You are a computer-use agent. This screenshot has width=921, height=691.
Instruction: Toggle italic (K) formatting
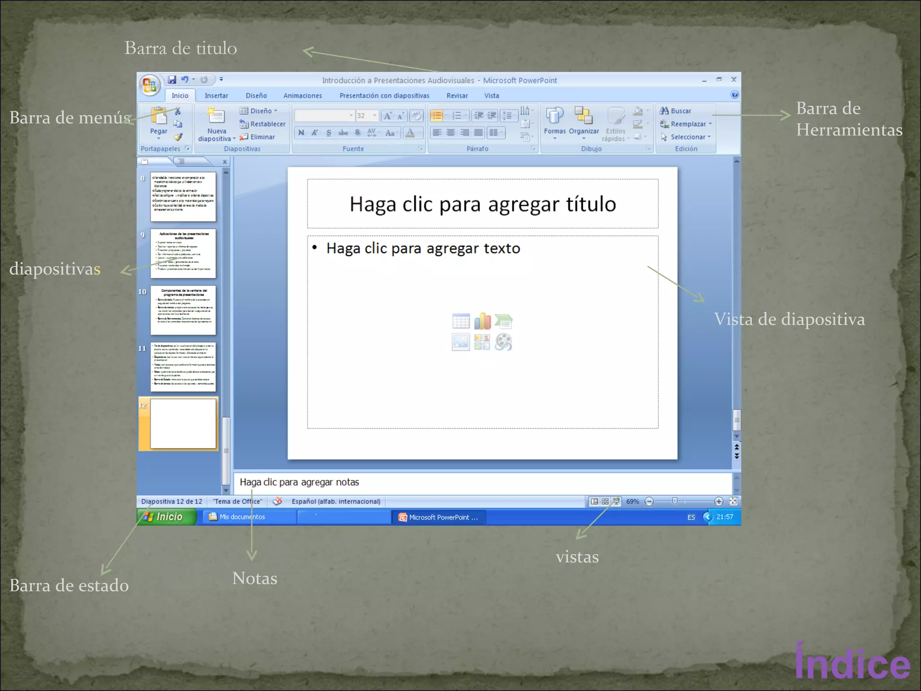[315, 133]
